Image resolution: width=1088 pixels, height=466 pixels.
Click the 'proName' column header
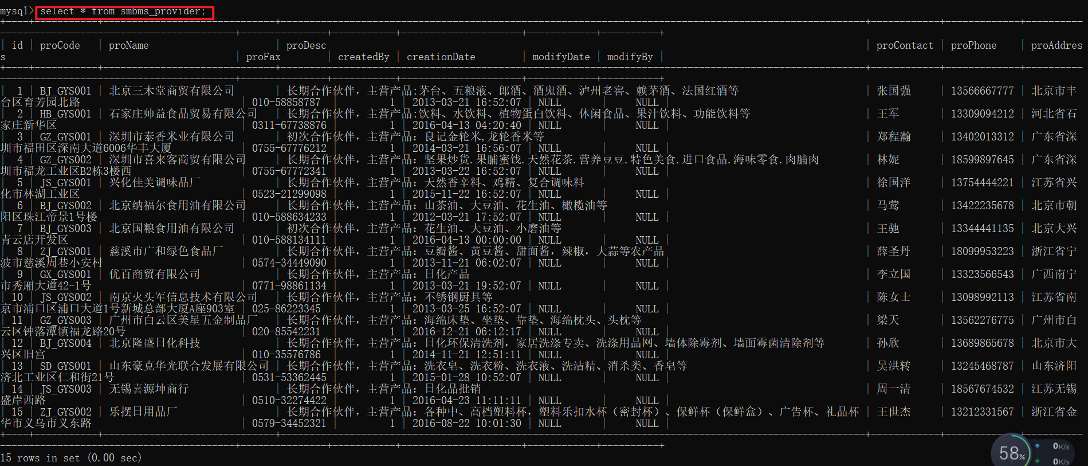point(129,45)
